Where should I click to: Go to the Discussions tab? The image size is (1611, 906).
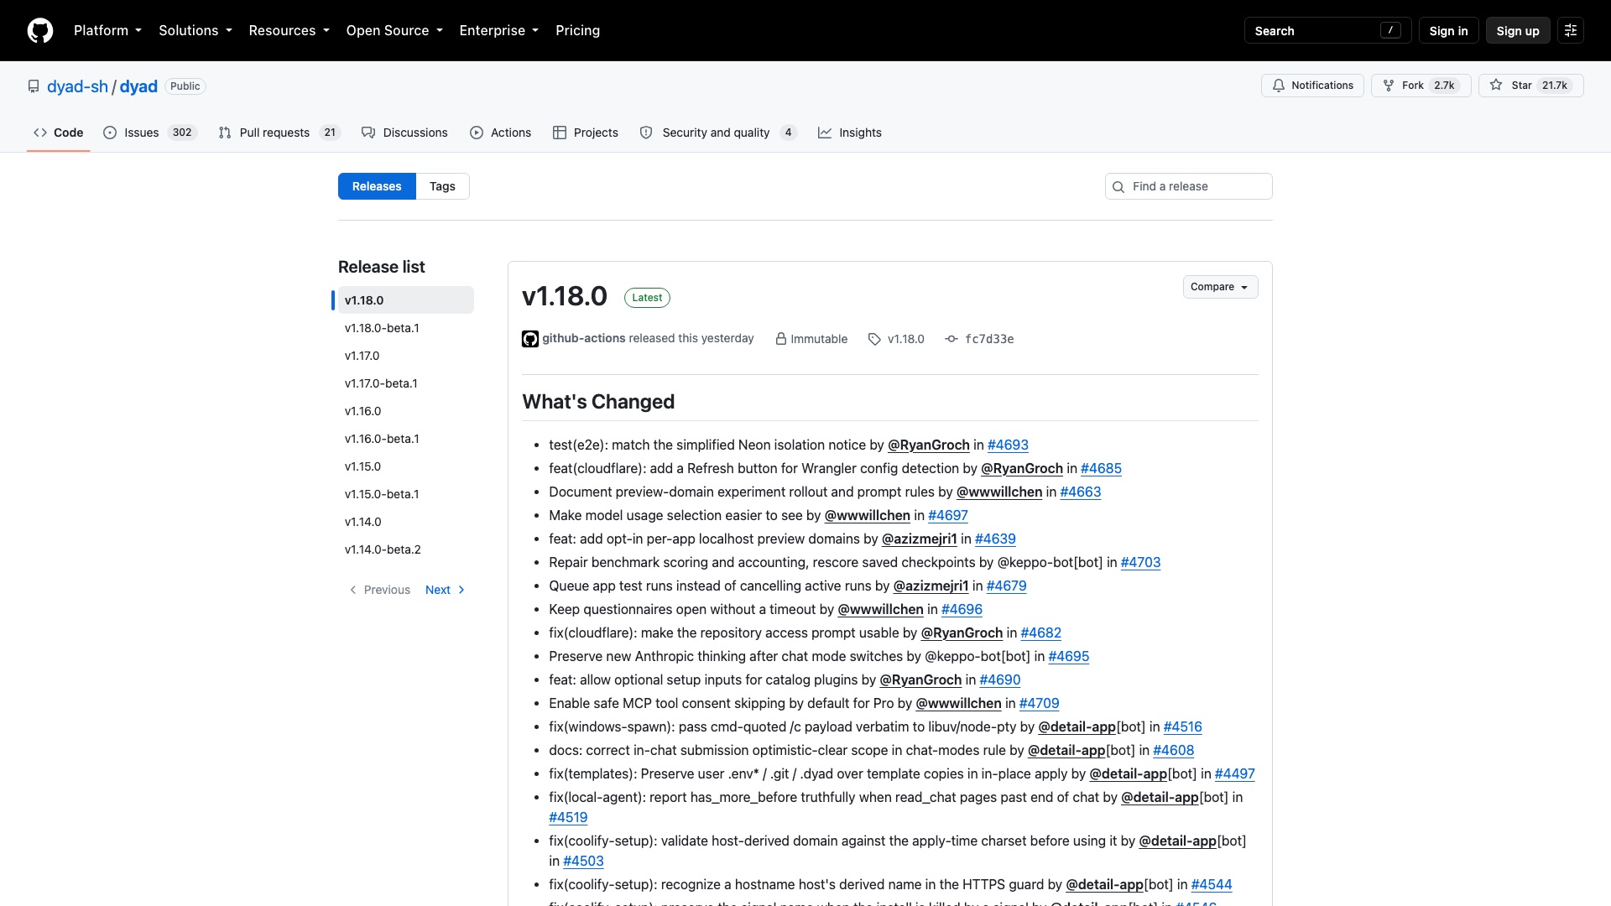404,133
